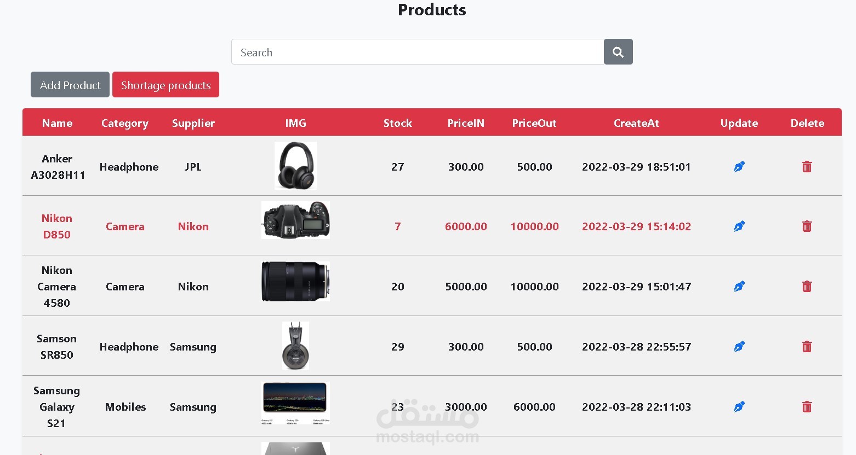The image size is (856, 455).
Task: Click the search magnifier button
Action: tap(618, 52)
